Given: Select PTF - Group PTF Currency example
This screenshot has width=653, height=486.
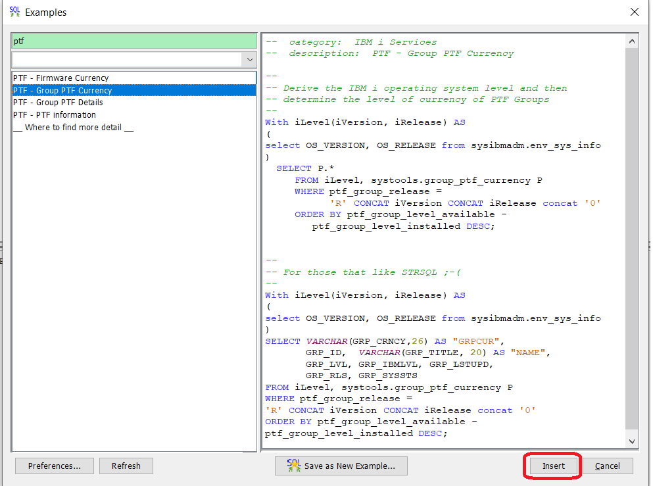Looking at the screenshot, I should point(134,90).
